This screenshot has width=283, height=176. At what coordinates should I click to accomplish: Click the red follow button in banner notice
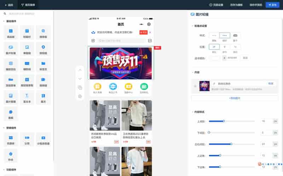click(x=144, y=32)
